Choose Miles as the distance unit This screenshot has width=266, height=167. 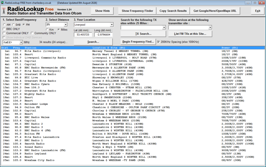coord(58,30)
